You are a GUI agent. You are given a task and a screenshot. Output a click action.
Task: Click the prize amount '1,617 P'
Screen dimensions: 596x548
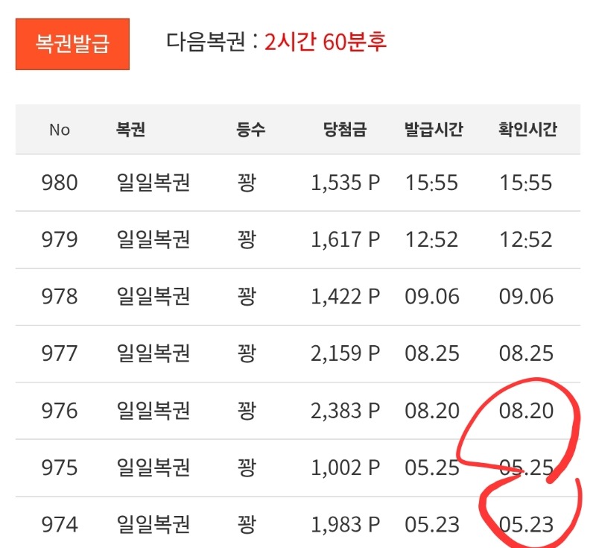pyautogui.click(x=345, y=240)
